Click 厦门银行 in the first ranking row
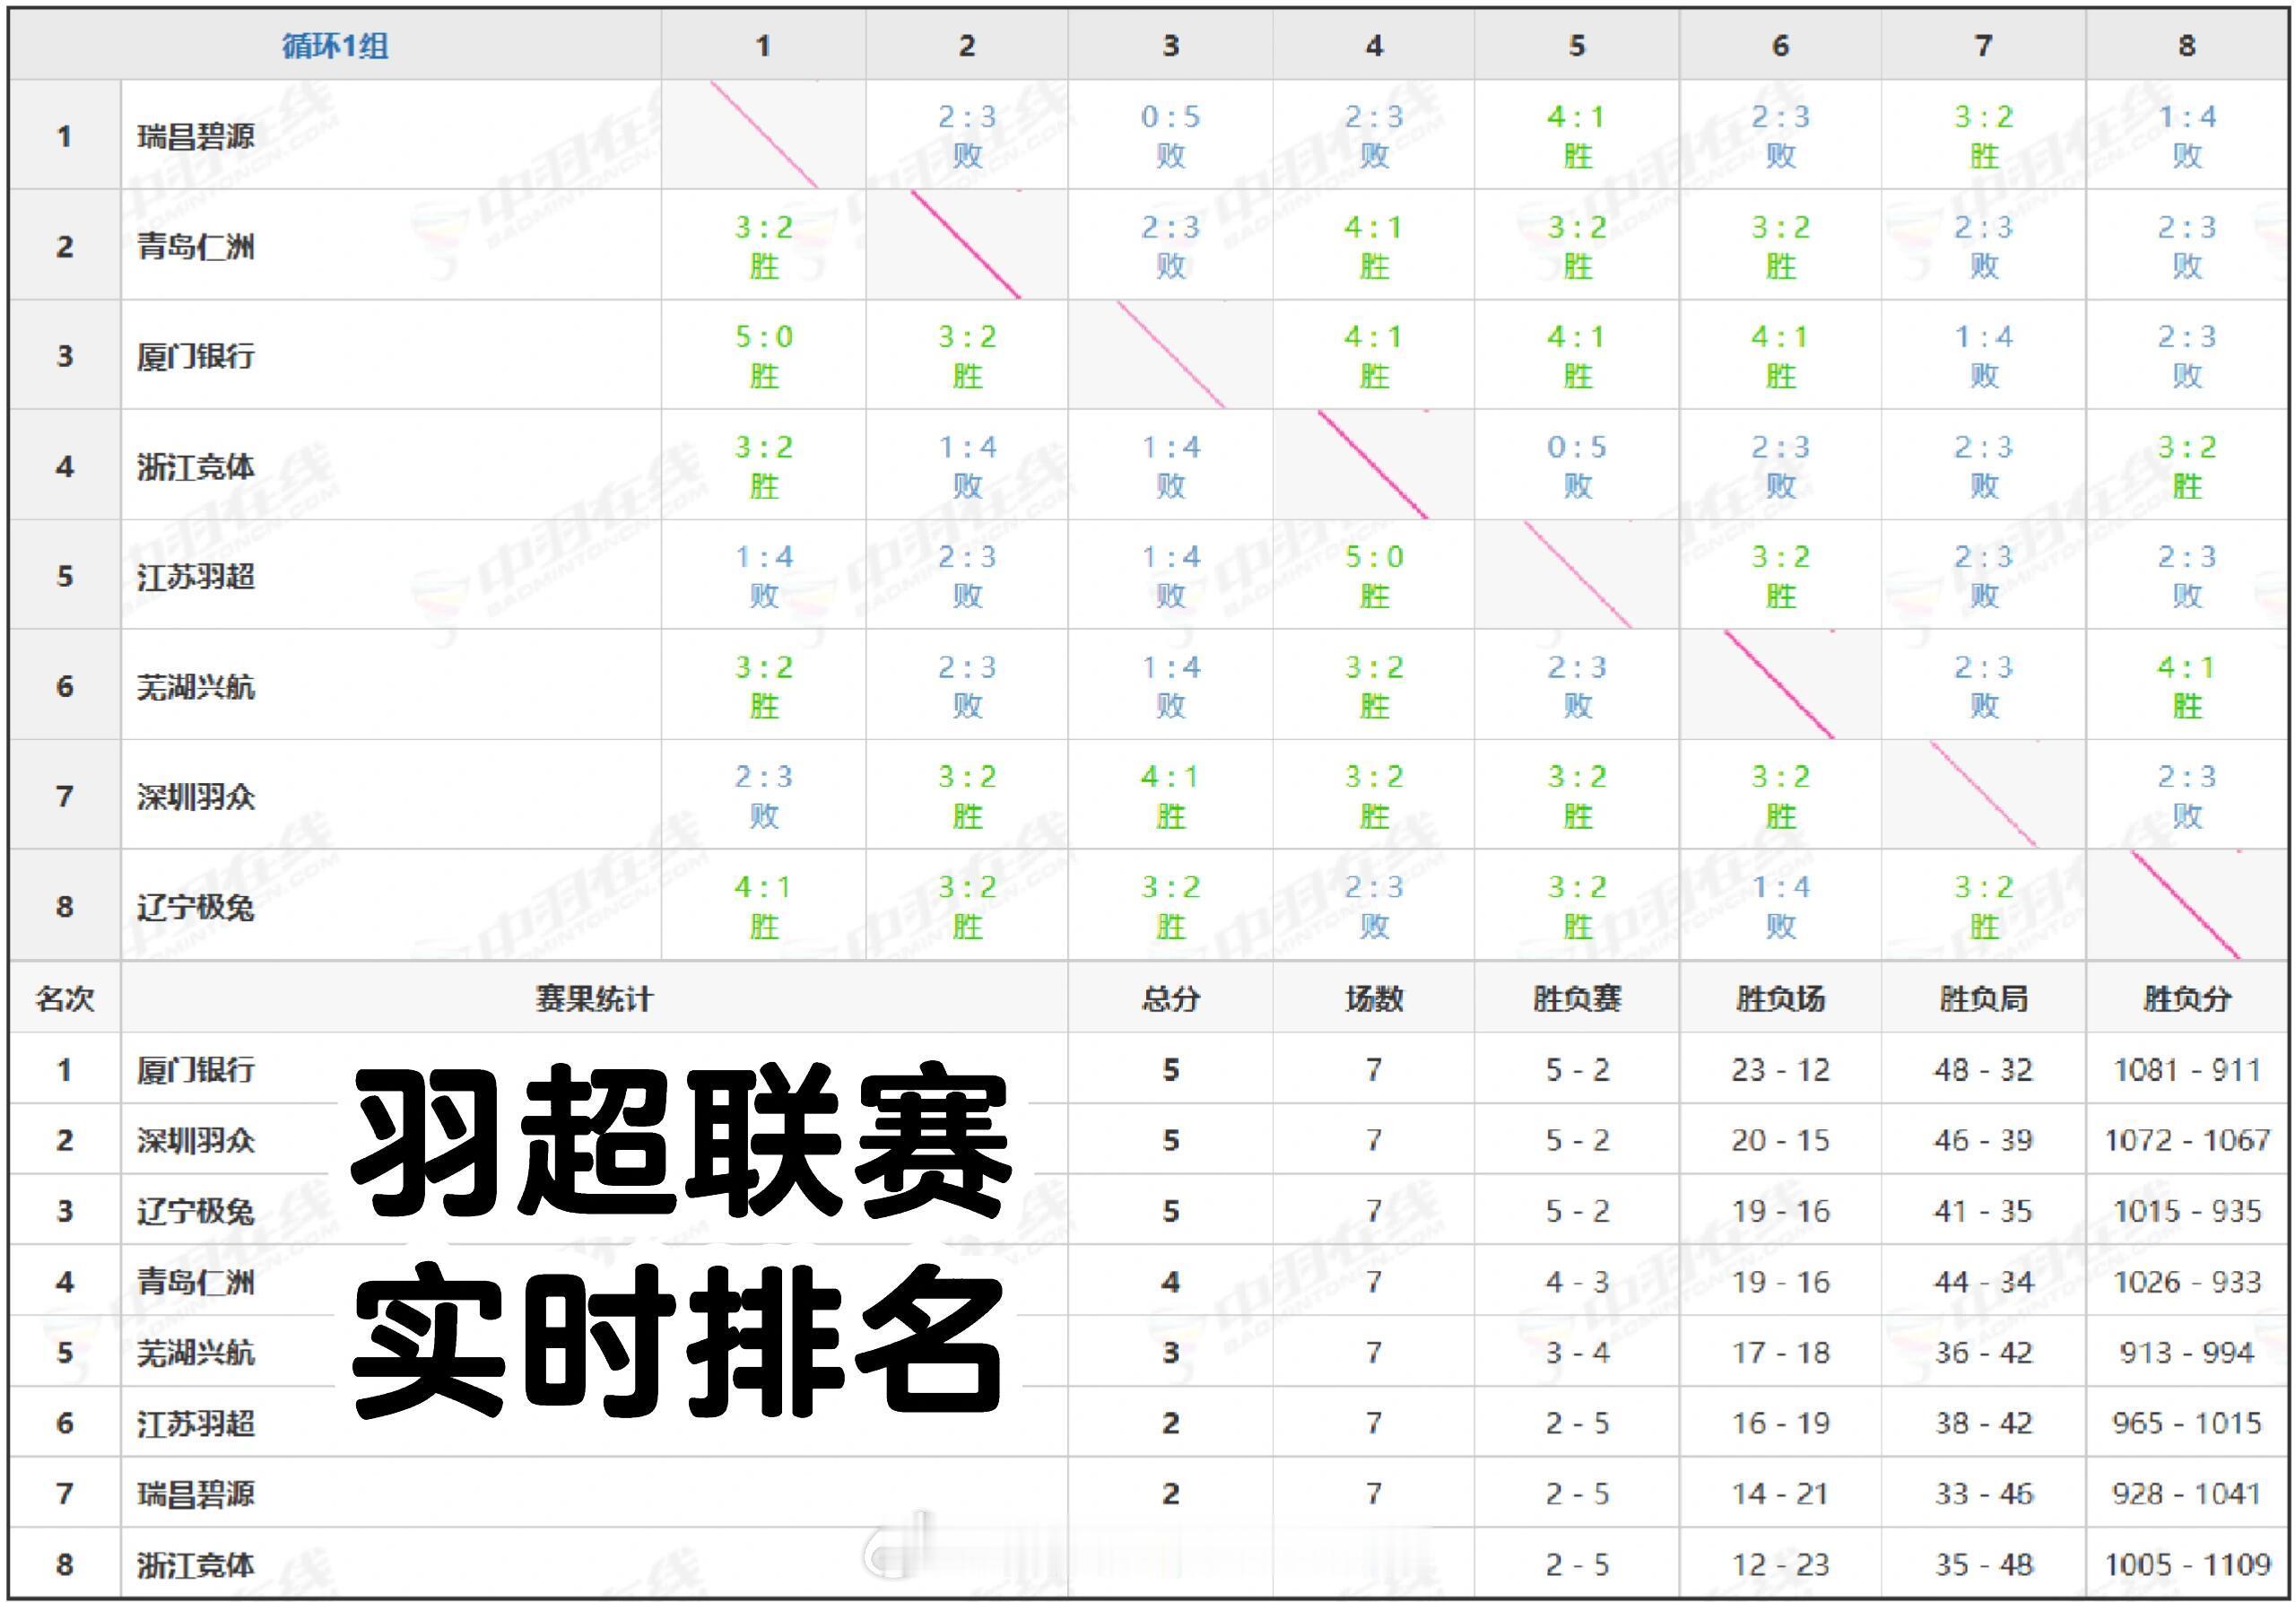The height and width of the screenshot is (1602, 2296). click(196, 1069)
